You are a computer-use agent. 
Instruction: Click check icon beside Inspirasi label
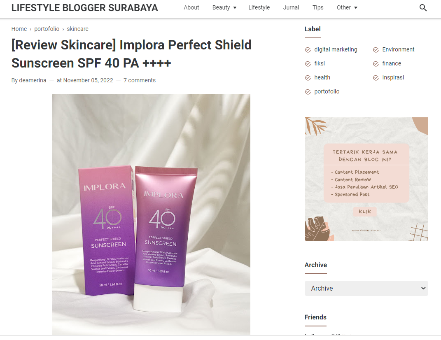[x=376, y=78]
